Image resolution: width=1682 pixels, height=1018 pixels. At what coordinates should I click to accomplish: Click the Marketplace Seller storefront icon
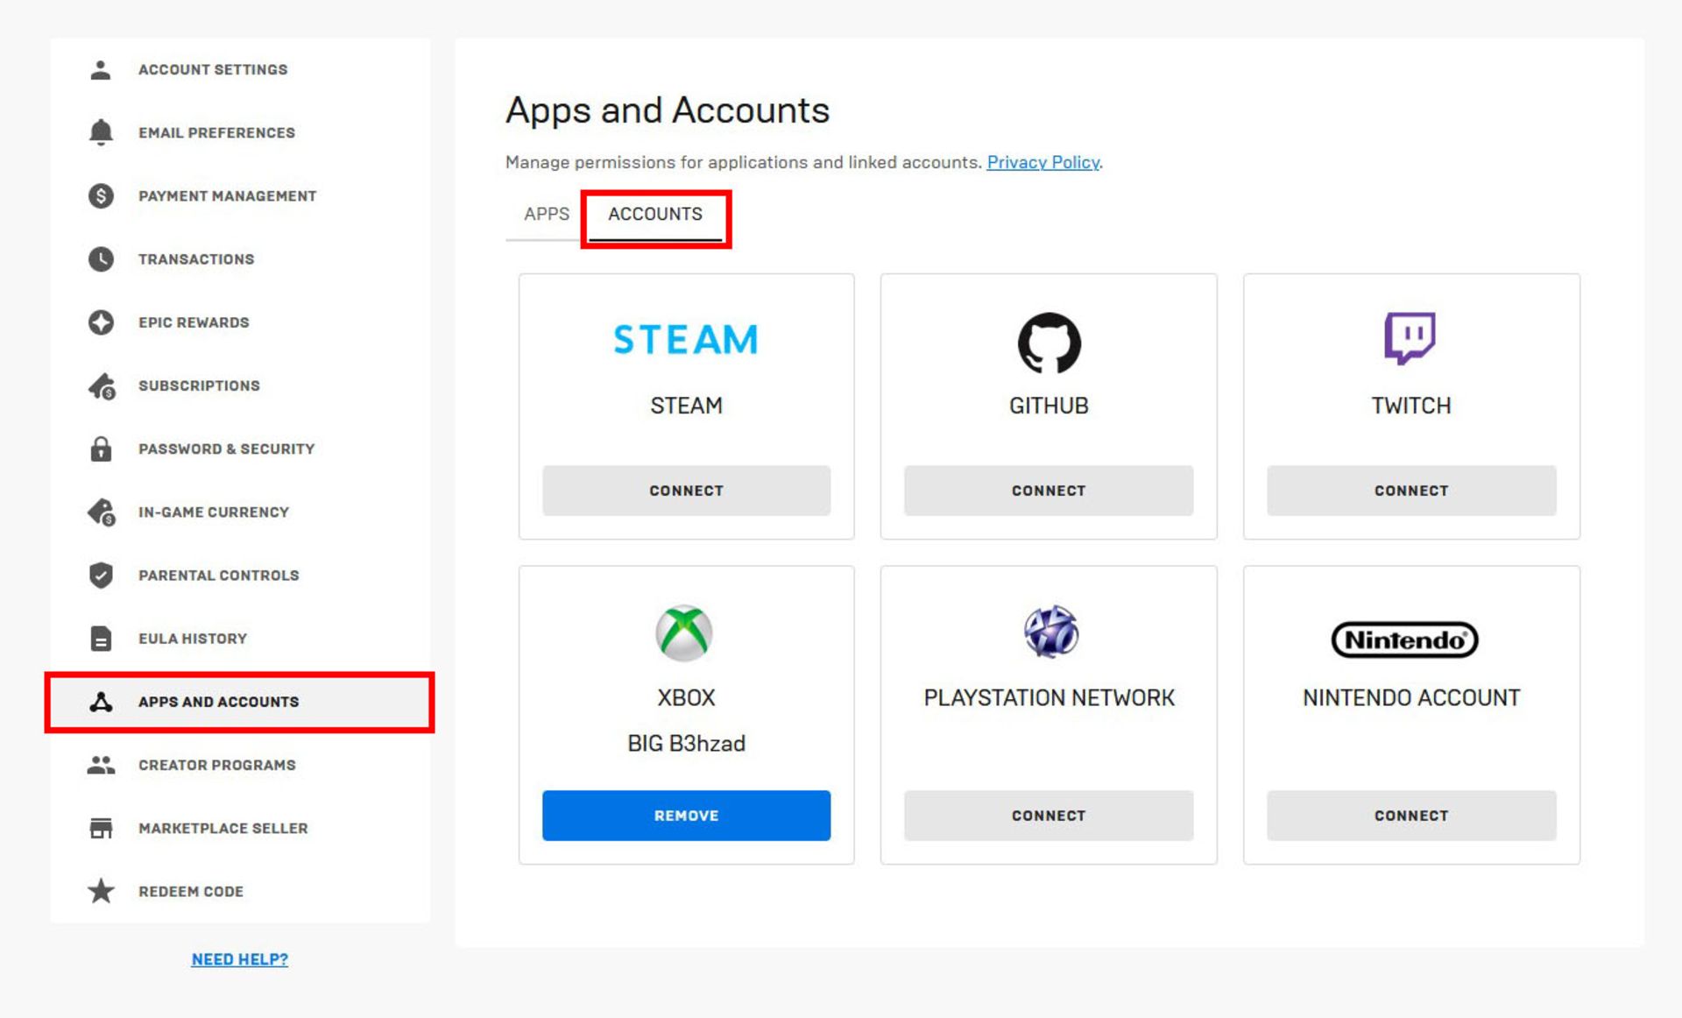[101, 829]
